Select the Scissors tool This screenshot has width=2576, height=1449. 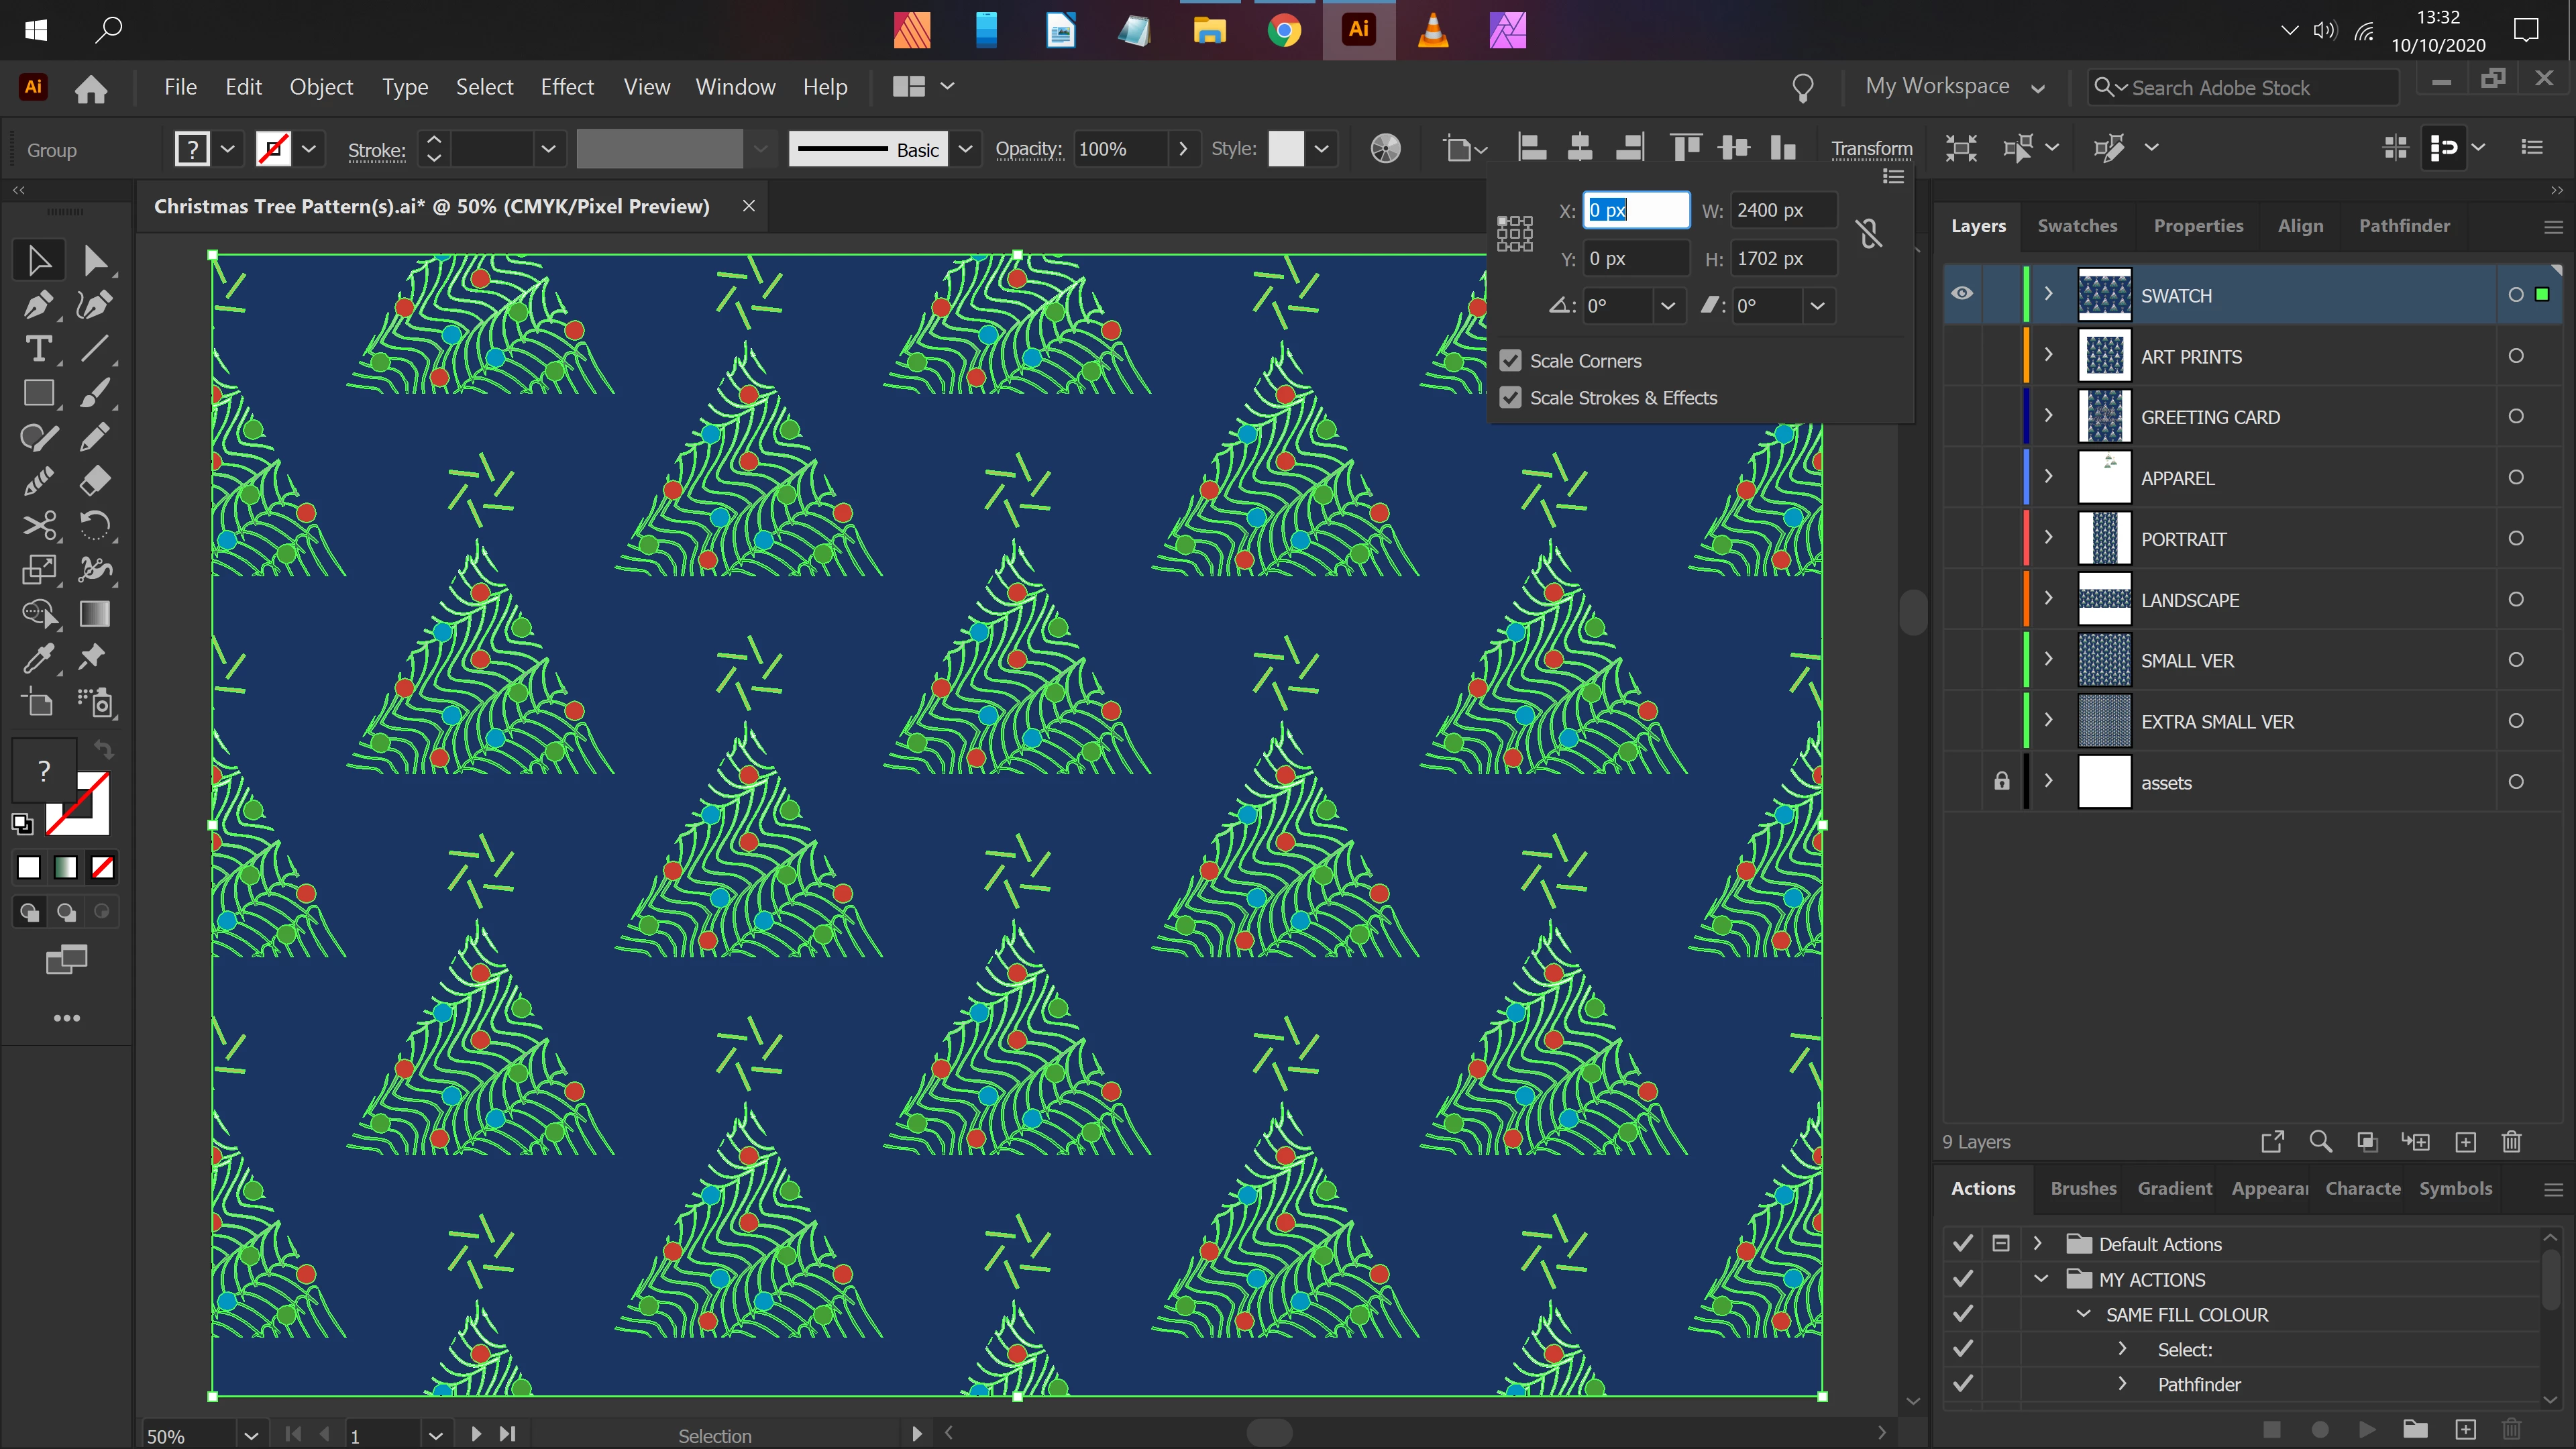point(38,525)
